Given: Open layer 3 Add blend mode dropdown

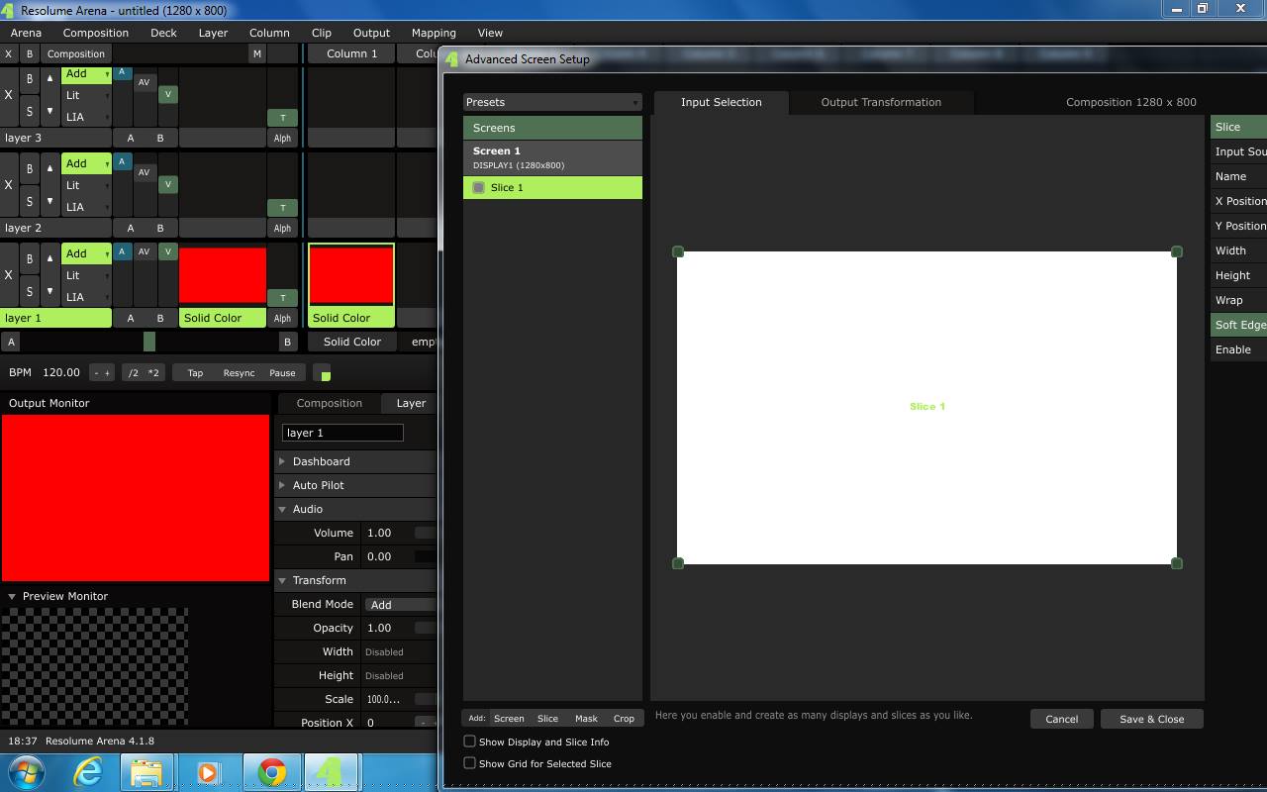Looking at the screenshot, I should coord(86,74).
